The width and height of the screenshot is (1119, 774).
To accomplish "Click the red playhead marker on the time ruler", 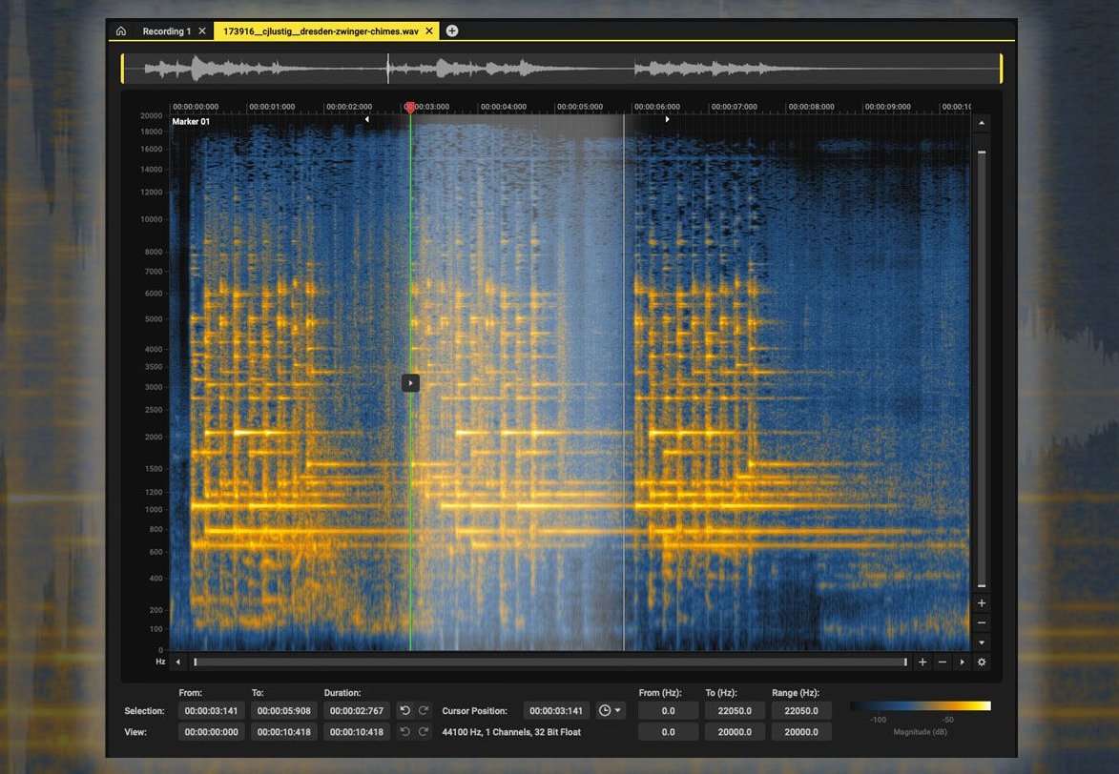I will click(x=409, y=107).
